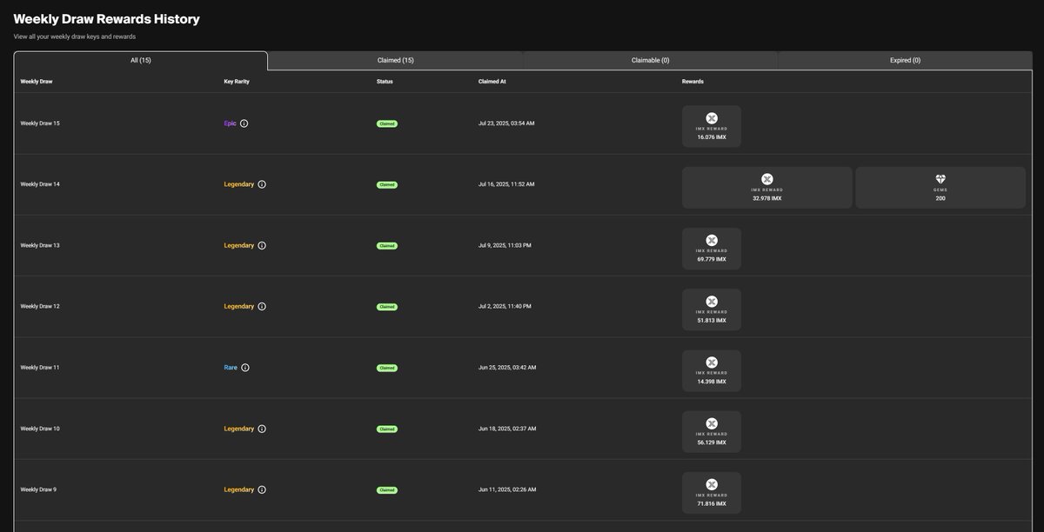1044x532 pixels.
Task: Switch to the Claimable (0) tab
Action: coord(651,60)
